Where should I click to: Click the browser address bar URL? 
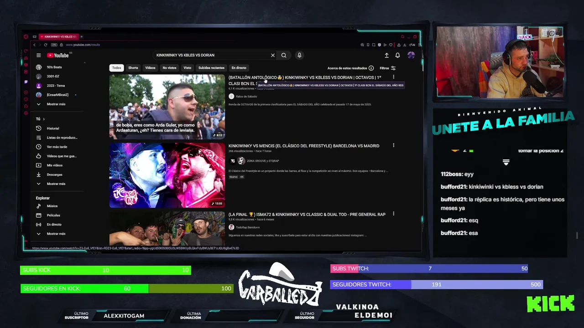(x=83, y=45)
